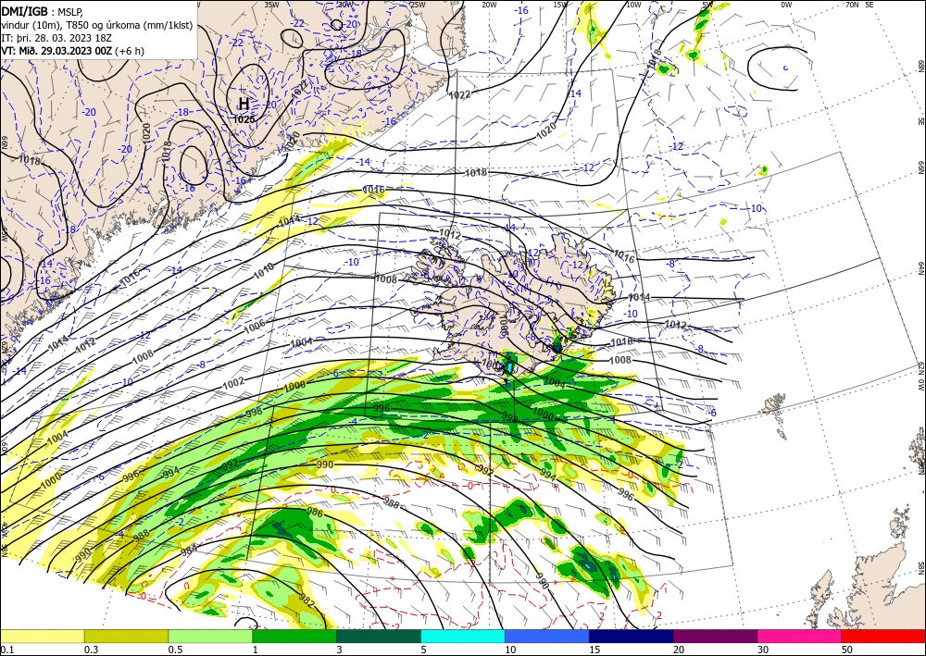Choose the navy 15–20 legend color segment
926x656 pixels.
pyautogui.click(x=631, y=636)
